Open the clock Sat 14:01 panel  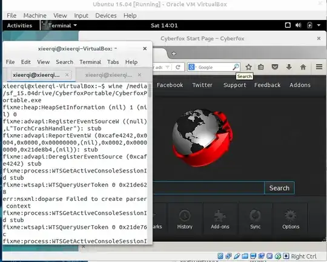[x=164, y=25]
